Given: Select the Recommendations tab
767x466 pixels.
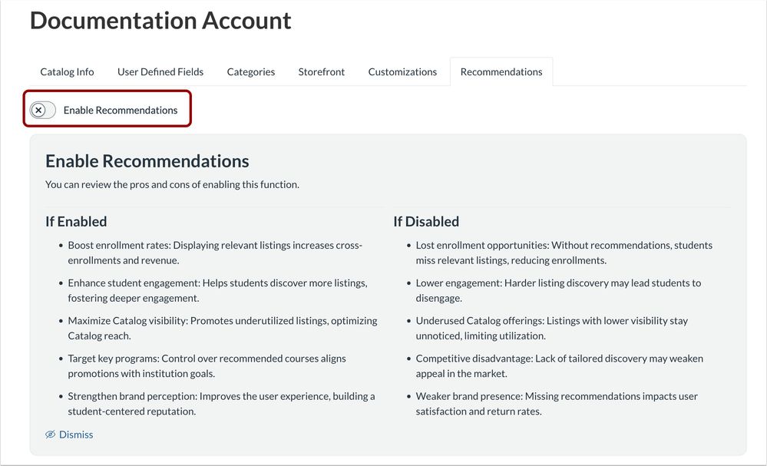Looking at the screenshot, I should tap(501, 72).
